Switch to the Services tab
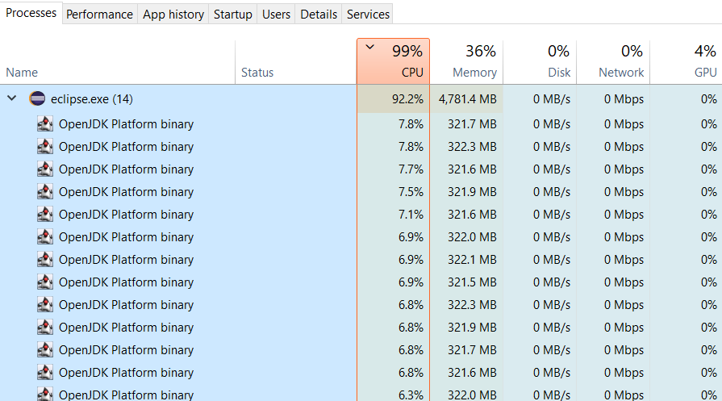The image size is (722, 401). 368,15
